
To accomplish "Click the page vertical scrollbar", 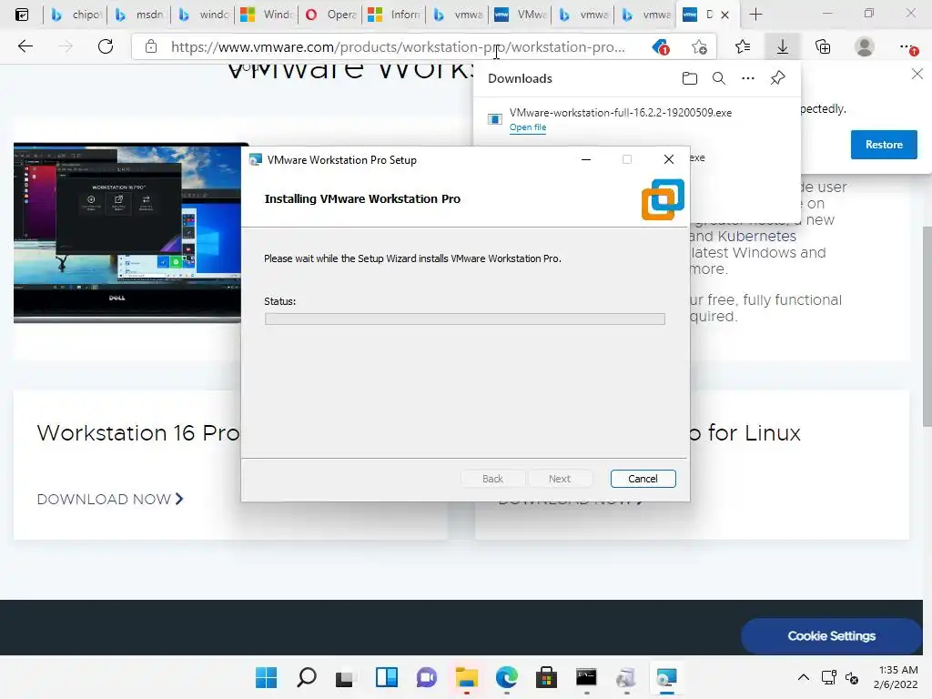I will click(x=927, y=326).
